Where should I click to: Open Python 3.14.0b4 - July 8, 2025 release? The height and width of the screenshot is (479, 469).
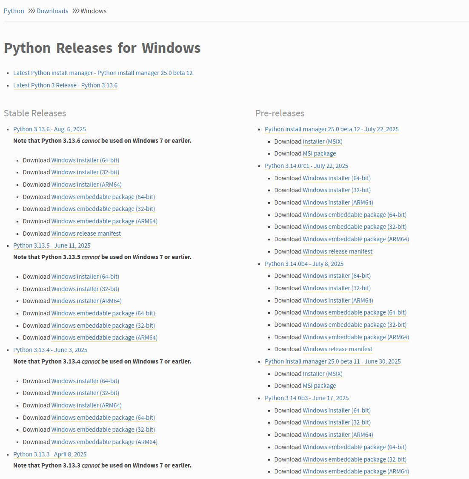point(304,264)
